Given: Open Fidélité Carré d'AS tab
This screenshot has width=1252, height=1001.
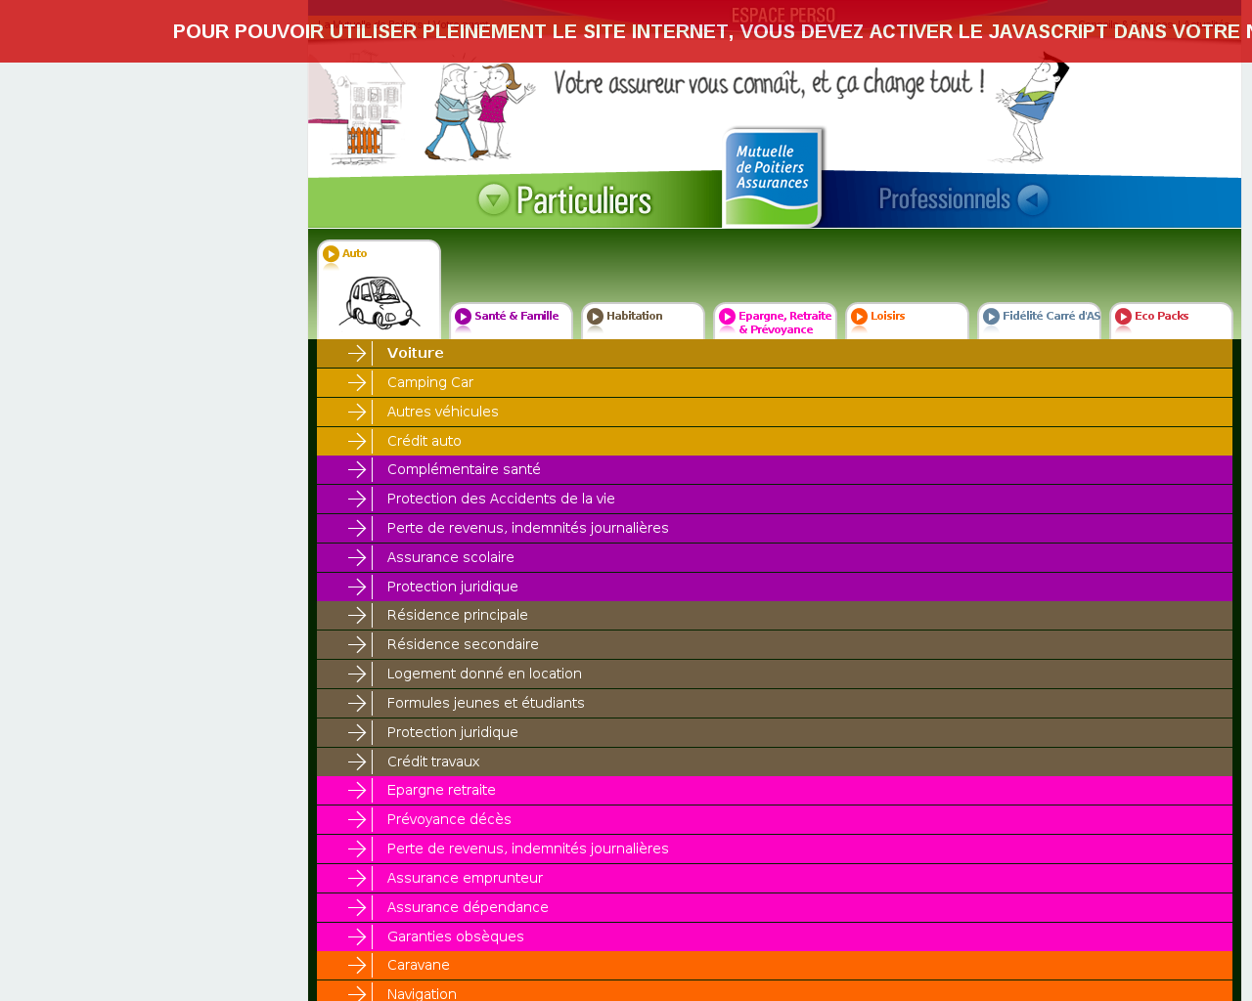Looking at the screenshot, I should (x=1039, y=321).
